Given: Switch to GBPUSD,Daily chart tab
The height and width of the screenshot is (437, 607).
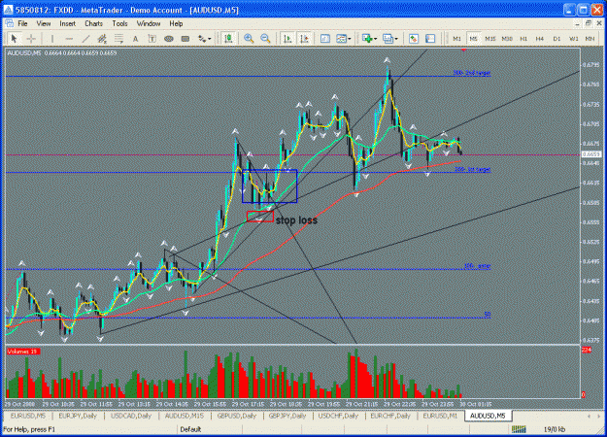Looking at the screenshot, I should (237, 416).
